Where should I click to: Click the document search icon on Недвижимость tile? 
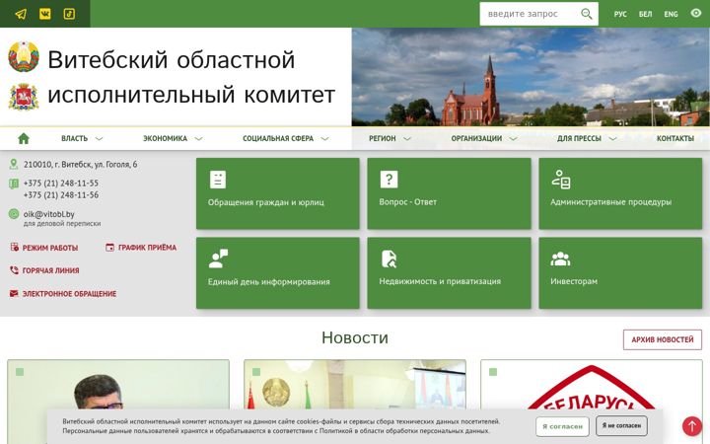point(389,259)
